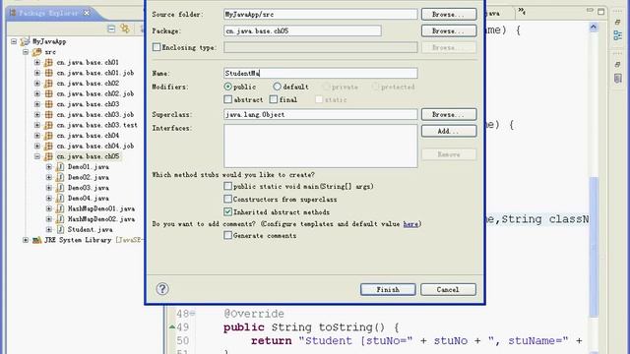Expand the cn.java.base.ch04.job package

pos(37,146)
